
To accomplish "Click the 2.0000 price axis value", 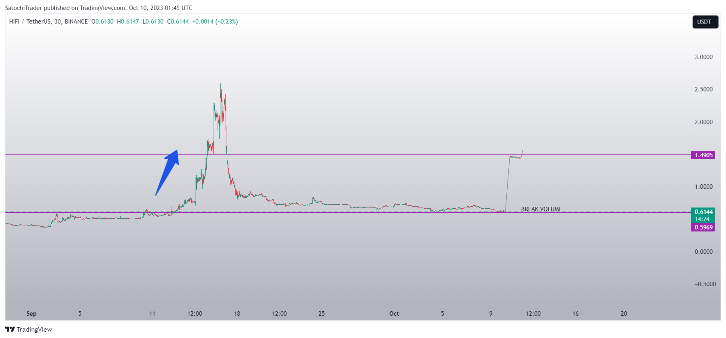I will click(704, 122).
